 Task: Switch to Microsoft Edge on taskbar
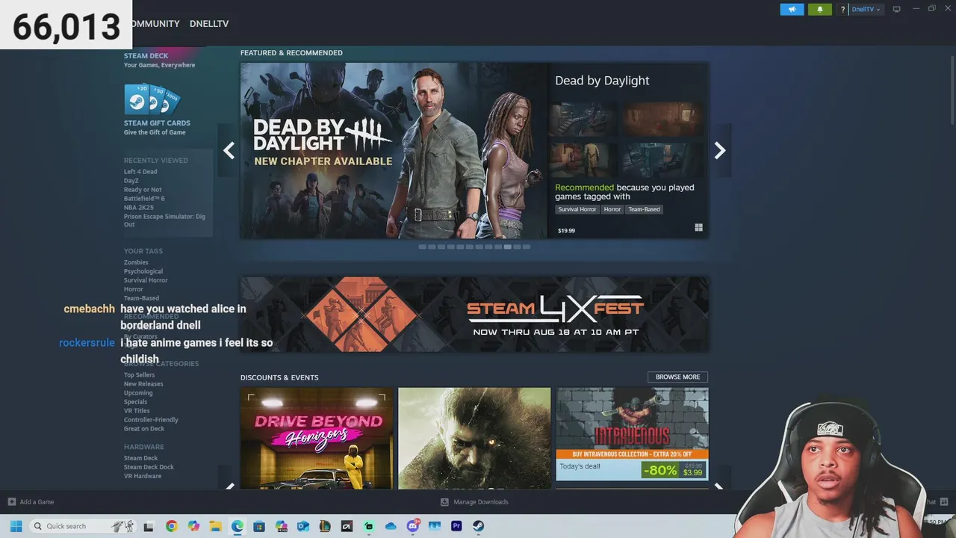tap(237, 526)
